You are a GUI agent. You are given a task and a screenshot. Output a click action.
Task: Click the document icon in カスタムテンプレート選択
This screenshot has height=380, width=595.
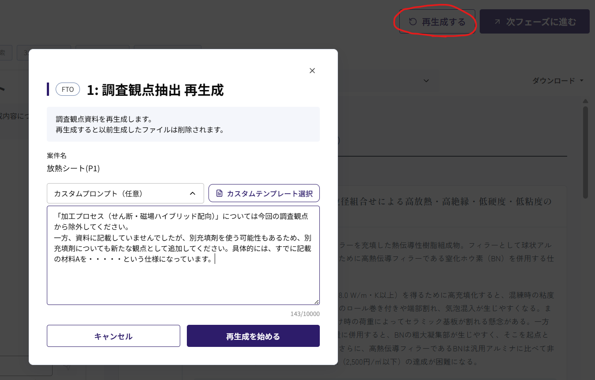point(219,193)
